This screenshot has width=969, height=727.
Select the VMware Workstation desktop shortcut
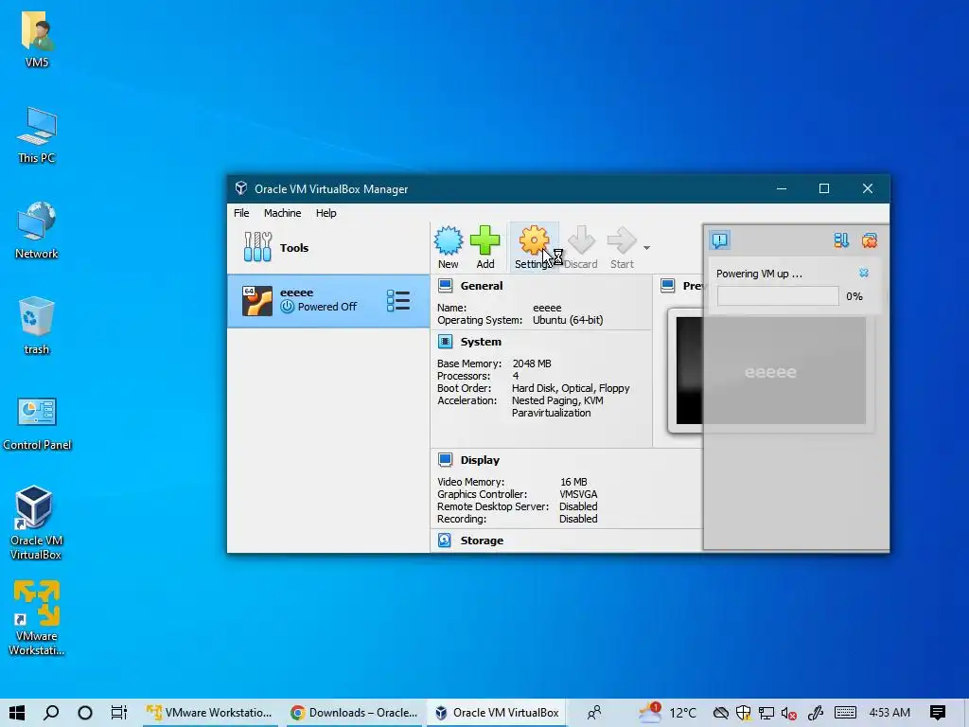(37, 617)
